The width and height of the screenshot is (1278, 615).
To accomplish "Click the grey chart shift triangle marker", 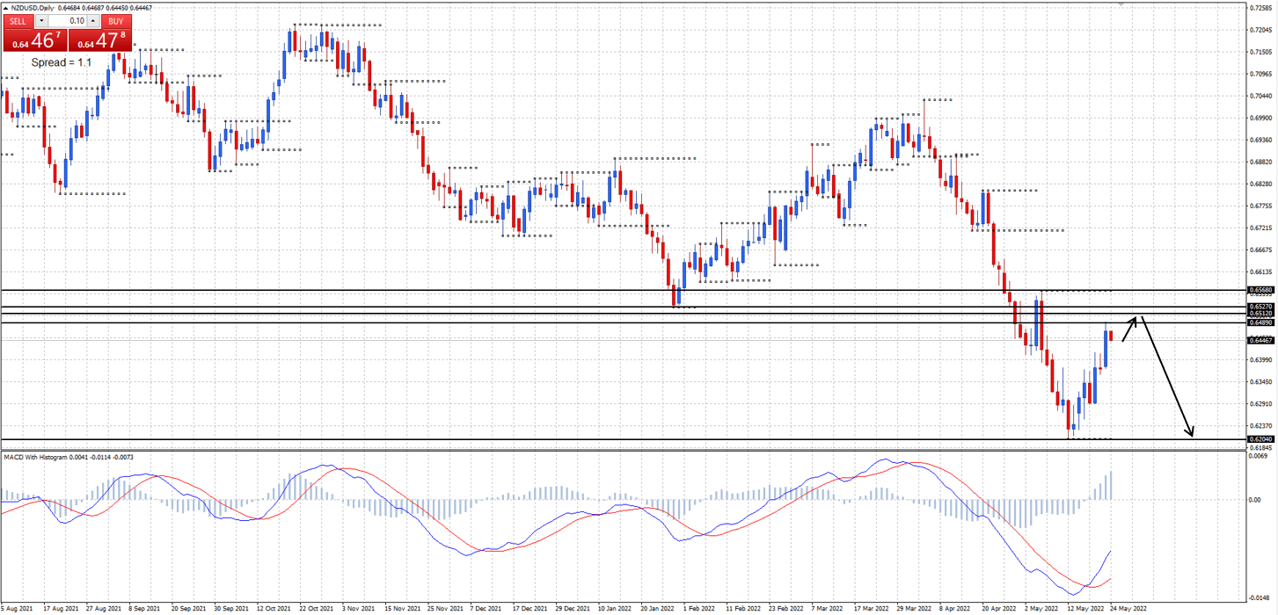I will [x=1121, y=5].
